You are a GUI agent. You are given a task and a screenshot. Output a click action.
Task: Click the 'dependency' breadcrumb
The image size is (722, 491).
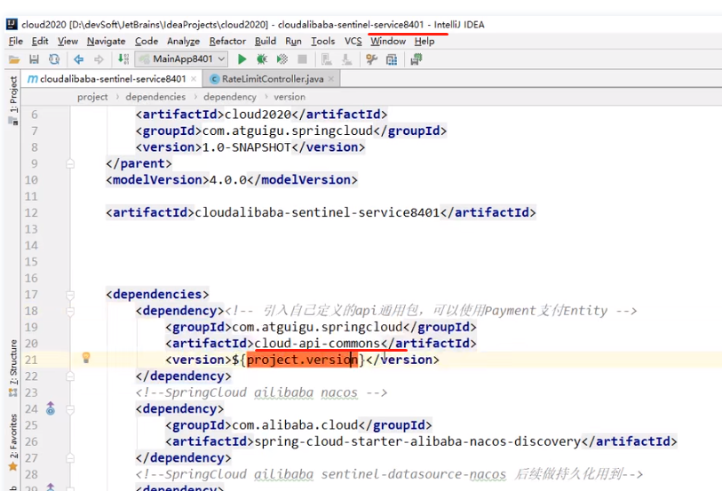click(230, 97)
